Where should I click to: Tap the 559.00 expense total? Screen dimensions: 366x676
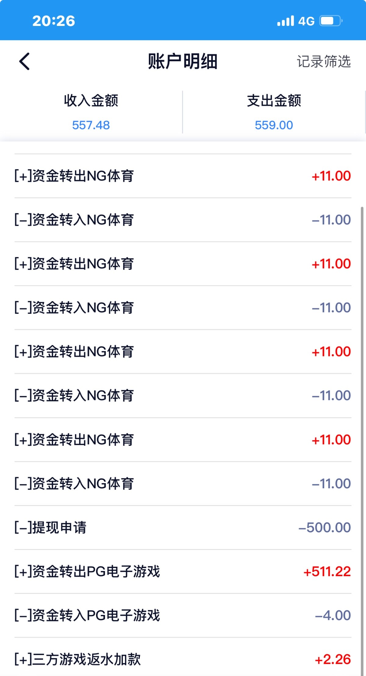(x=274, y=125)
